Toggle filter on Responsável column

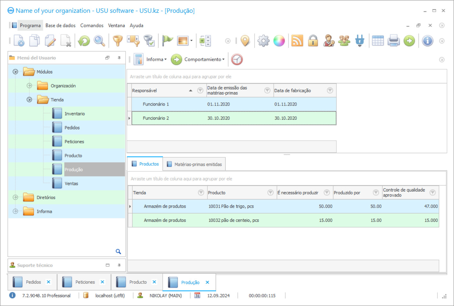tap(200, 91)
